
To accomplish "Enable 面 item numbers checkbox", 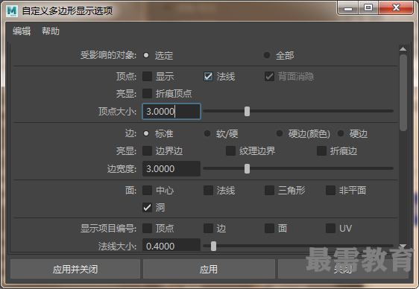I will (x=269, y=228).
